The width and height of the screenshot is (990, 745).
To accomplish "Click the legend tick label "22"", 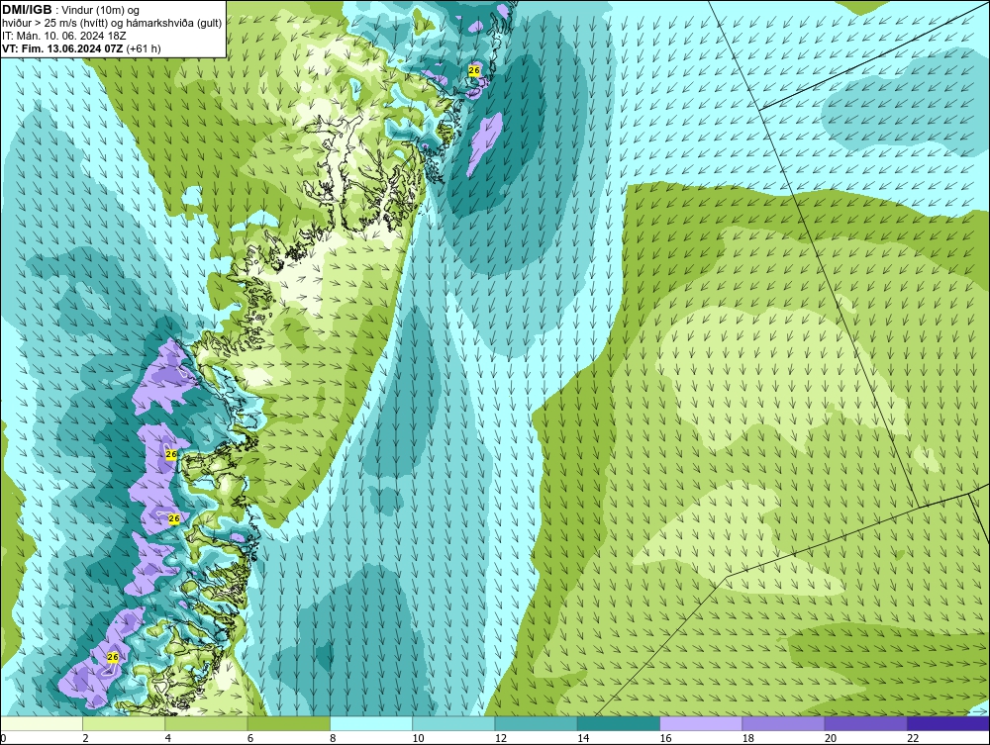I will click(x=913, y=739).
